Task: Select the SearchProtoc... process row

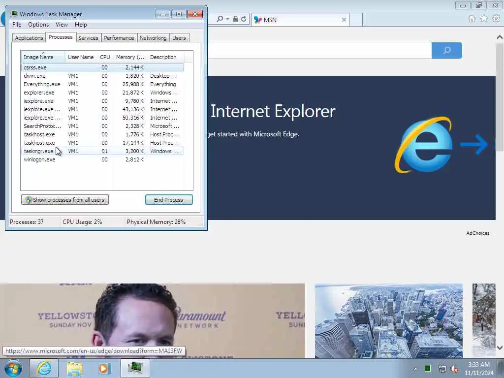Action: 102,126
